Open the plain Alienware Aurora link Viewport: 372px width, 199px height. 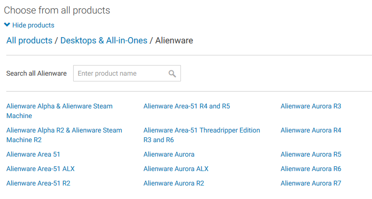[169, 154]
